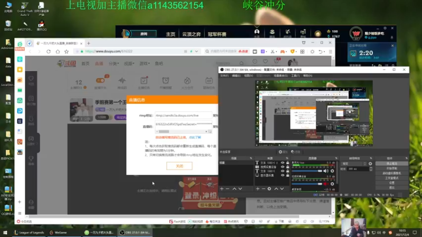Unlock the second text source
Image resolution: width=422 pixels, height=237 pixels.
[287, 171]
